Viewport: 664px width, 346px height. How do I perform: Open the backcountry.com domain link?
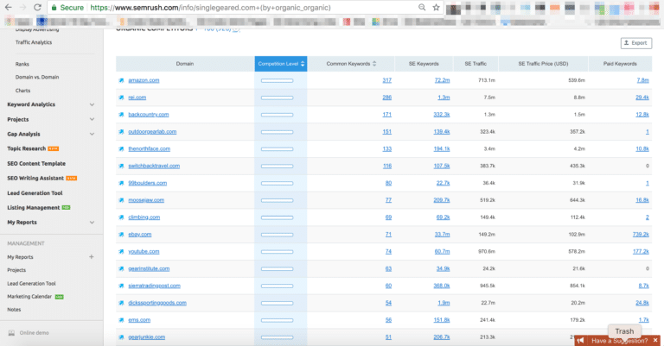click(148, 115)
